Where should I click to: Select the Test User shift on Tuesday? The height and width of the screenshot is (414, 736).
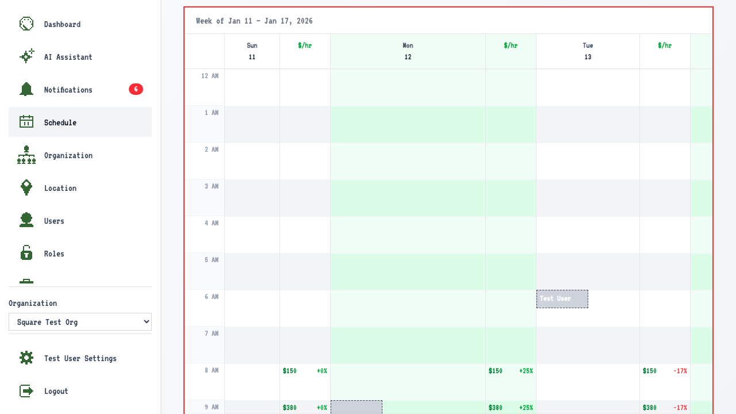pos(562,299)
